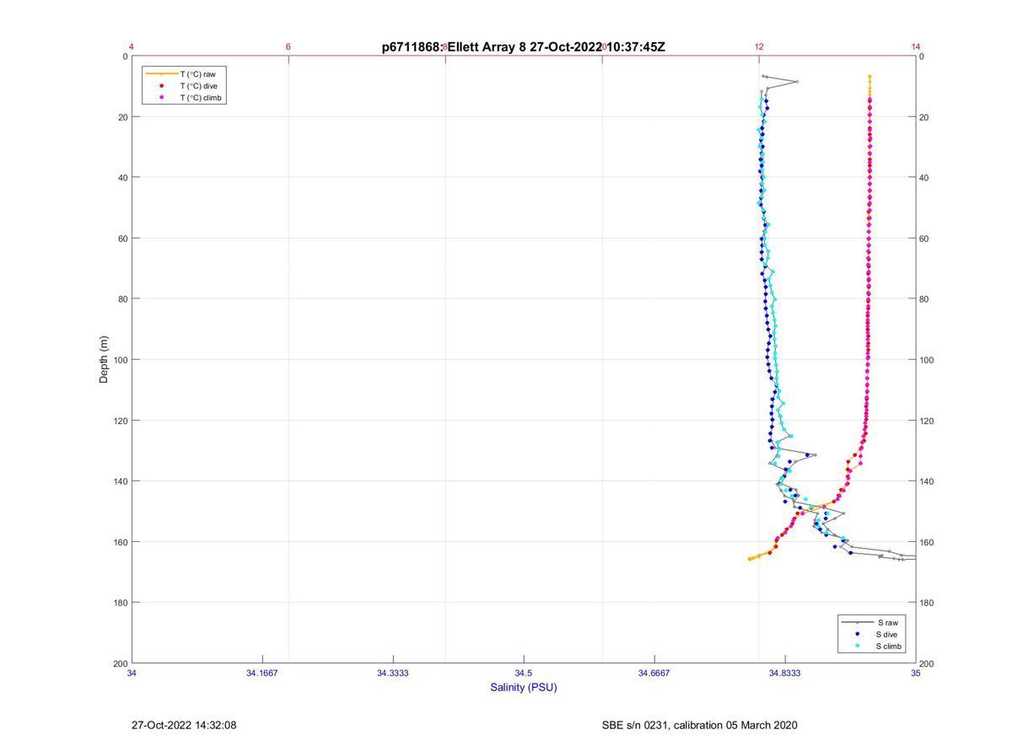Viewport: 1012px width, 746px height.
Task: Click the 'Depth (m)' axis label
Action: point(105,360)
